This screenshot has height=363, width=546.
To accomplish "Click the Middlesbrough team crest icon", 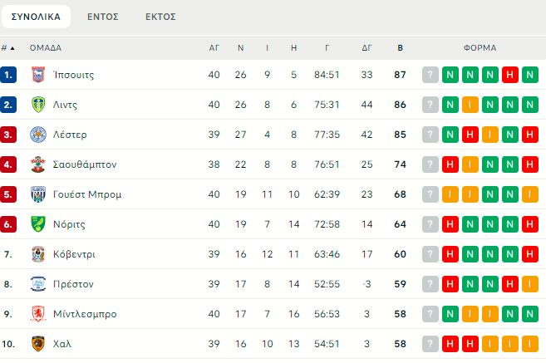I will (x=37, y=314).
